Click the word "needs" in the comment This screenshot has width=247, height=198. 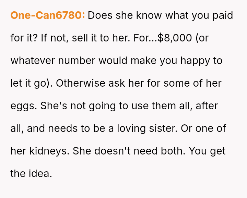click(62, 128)
